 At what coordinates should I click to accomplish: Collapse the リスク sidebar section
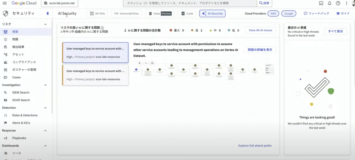coord(45,24)
